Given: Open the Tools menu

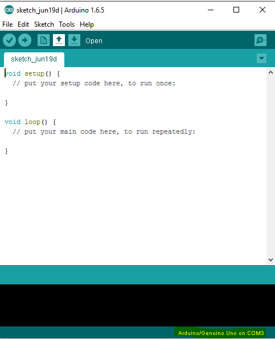Looking at the screenshot, I should (67, 24).
